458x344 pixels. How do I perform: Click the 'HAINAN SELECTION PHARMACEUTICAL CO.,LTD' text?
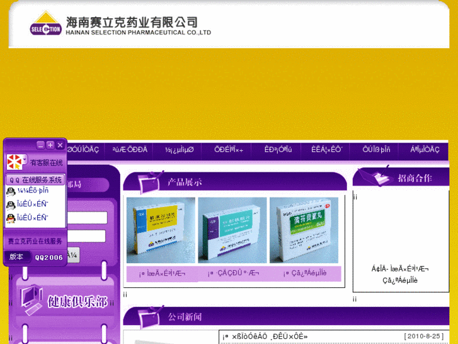point(138,32)
